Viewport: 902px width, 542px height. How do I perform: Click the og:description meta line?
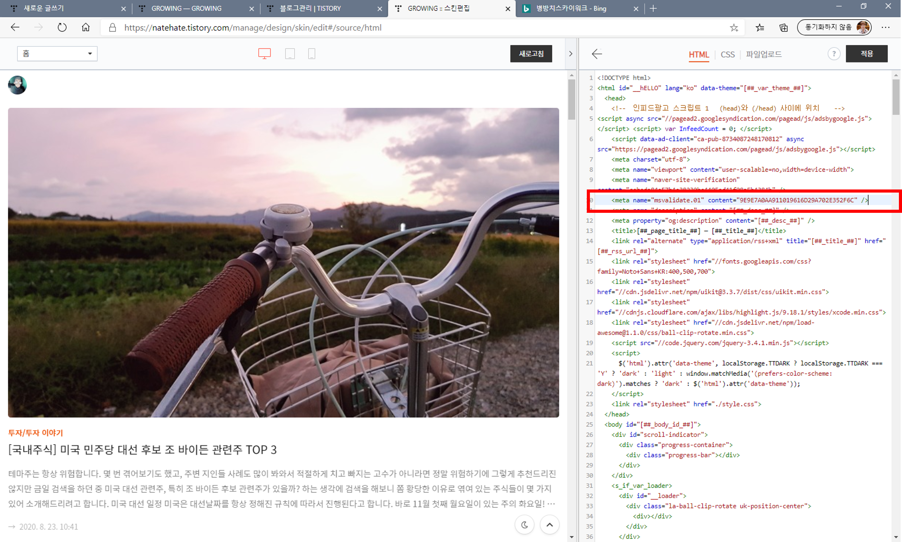coord(713,221)
